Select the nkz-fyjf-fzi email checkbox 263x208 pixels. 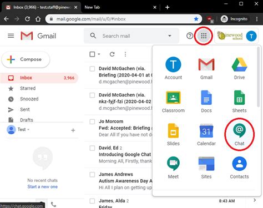coord(92,95)
